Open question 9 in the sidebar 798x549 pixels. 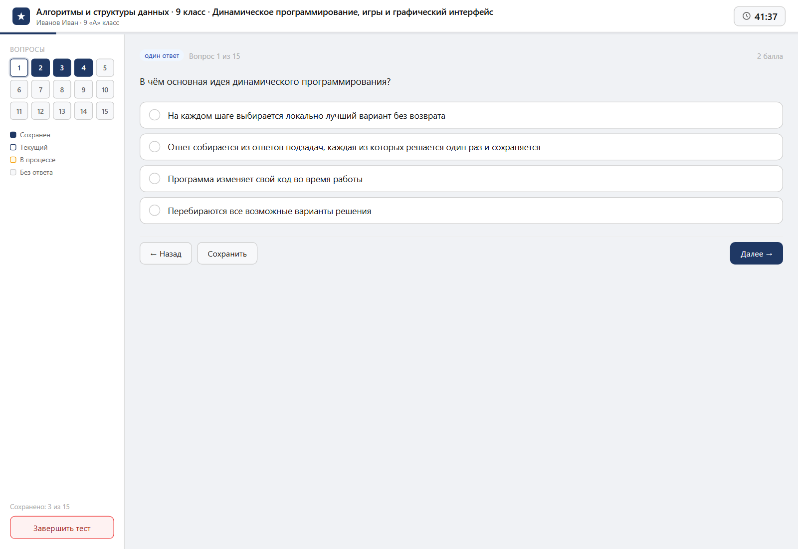83,89
